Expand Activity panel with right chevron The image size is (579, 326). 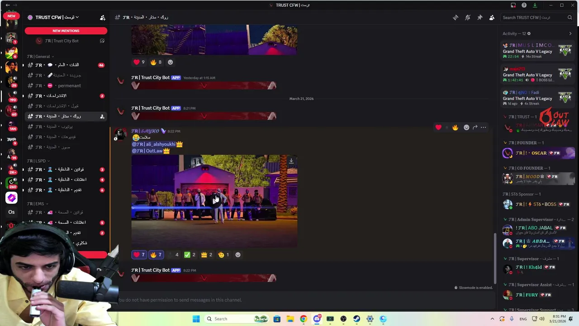point(570,34)
